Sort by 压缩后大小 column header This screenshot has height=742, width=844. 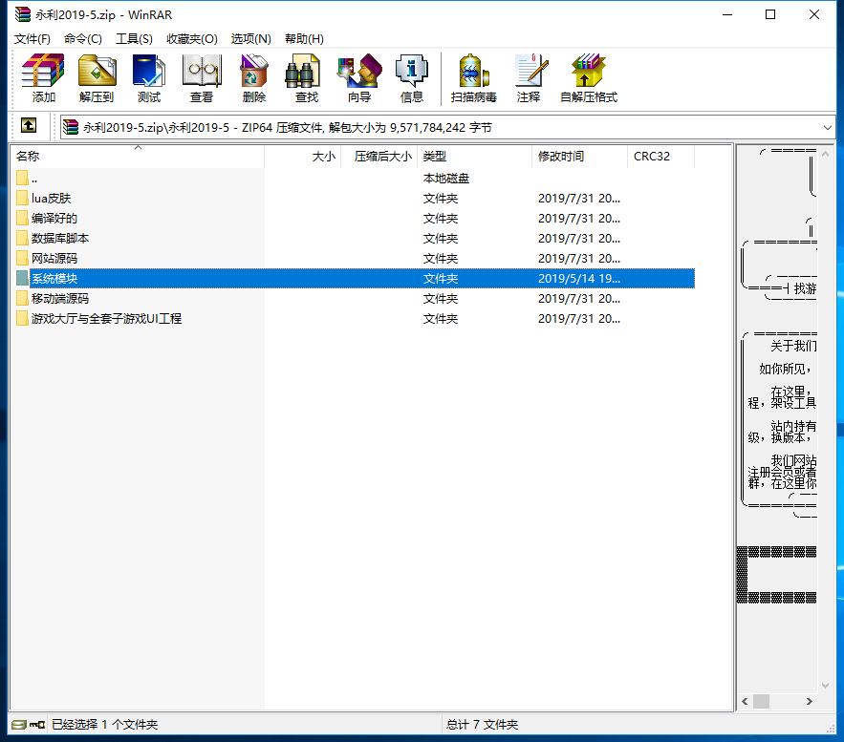click(379, 157)
